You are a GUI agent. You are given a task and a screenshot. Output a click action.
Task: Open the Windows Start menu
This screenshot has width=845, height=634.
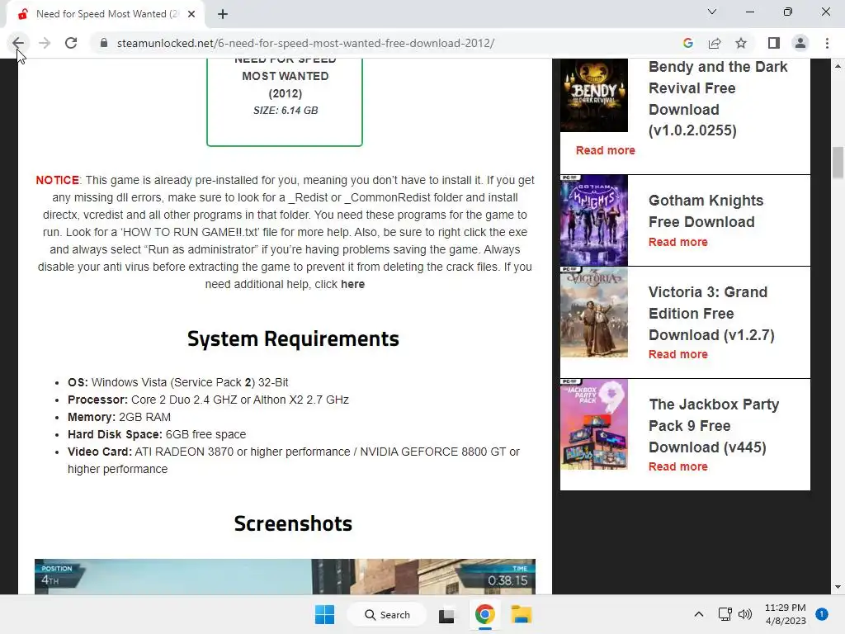click(324, 614)
